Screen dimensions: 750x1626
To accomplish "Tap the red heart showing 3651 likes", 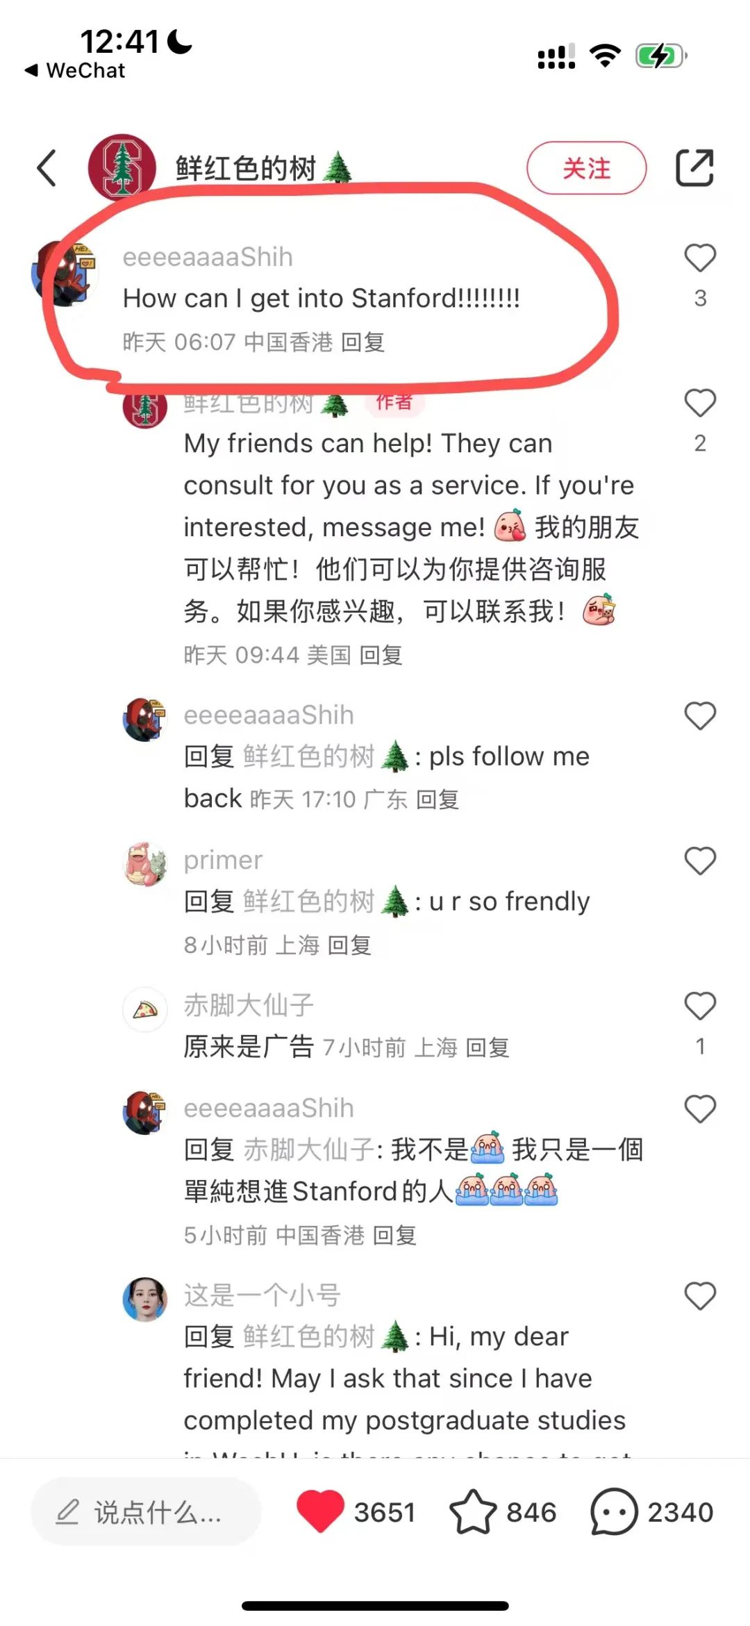I will (x=320, y=1512).
